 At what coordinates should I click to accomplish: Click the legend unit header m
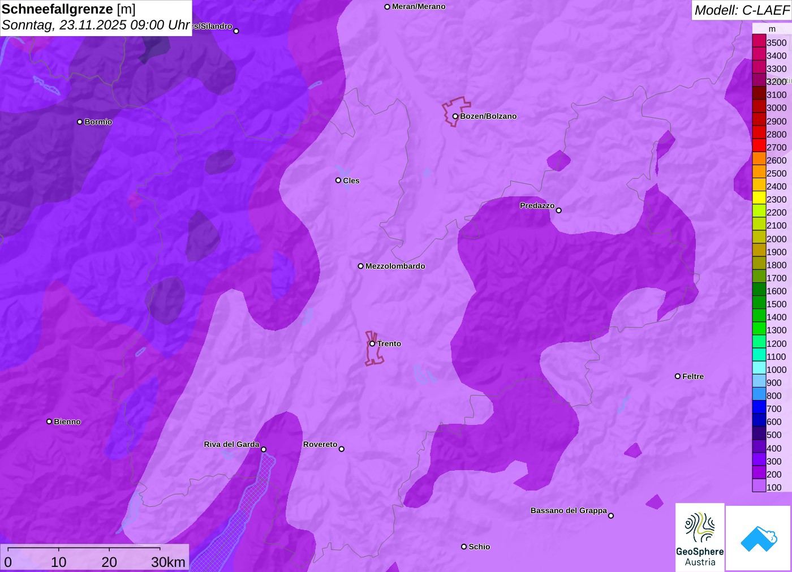coord(772,29)
